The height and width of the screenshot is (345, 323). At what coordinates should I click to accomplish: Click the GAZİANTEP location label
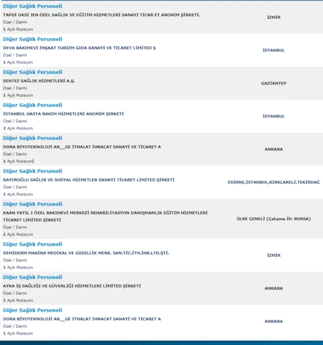coord(273,83)
